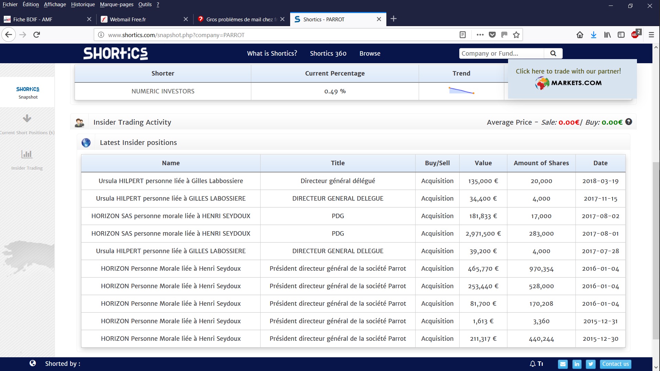Open the Affichage menu
This screenshot has width=660, height=371.
coord(55,4)
